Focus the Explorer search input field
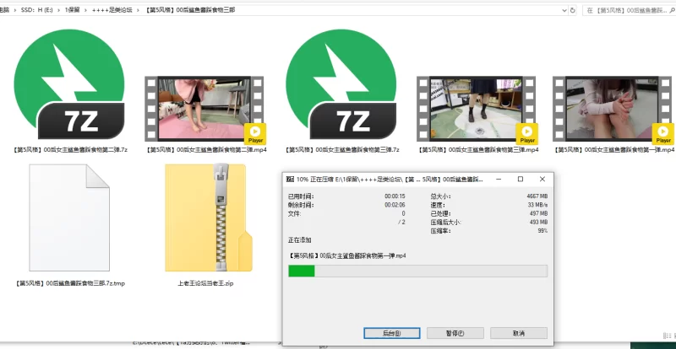 coord(627,10)
